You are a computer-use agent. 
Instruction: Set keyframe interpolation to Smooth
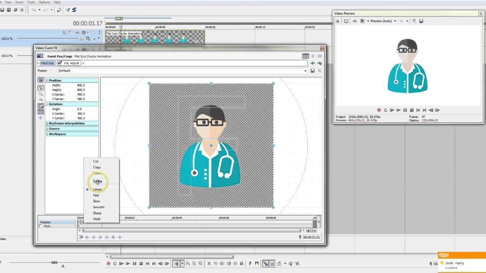click(x=99, y=207)
